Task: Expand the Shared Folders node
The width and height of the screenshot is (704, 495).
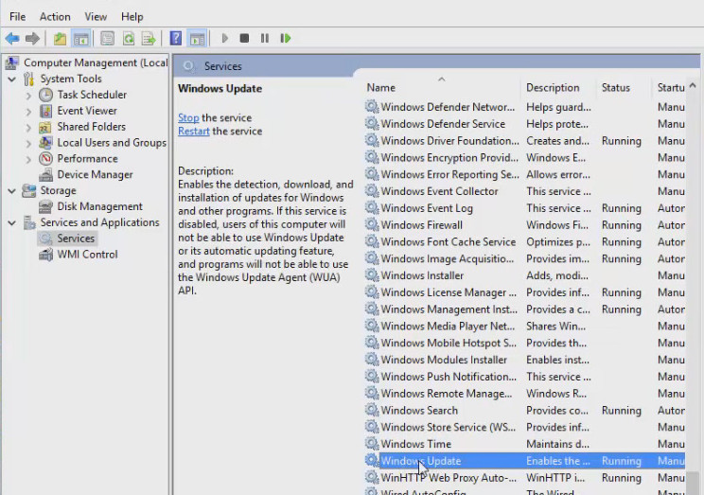Action: pyautogui.click(x=28, y=128)
